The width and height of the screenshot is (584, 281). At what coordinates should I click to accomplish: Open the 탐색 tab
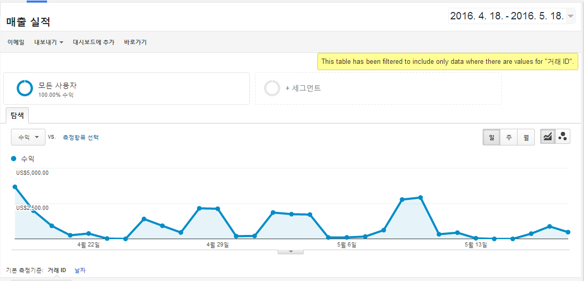(x=17, y=116)
